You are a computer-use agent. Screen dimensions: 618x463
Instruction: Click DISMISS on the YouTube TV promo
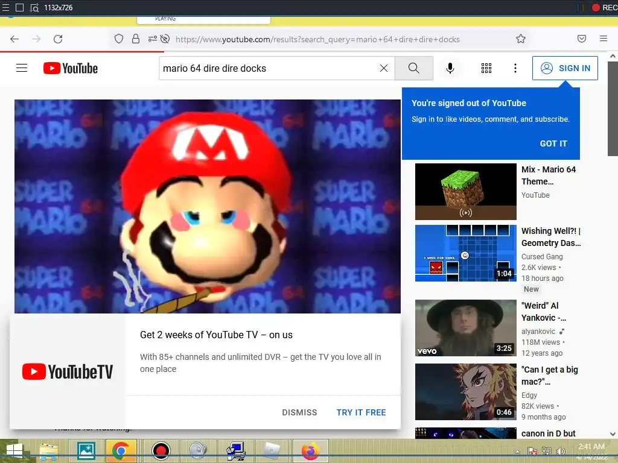pos(299,412)
